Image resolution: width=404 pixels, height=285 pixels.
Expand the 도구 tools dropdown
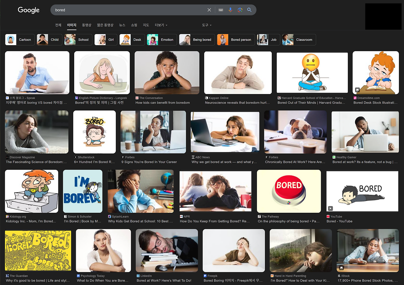coord(207,25)
